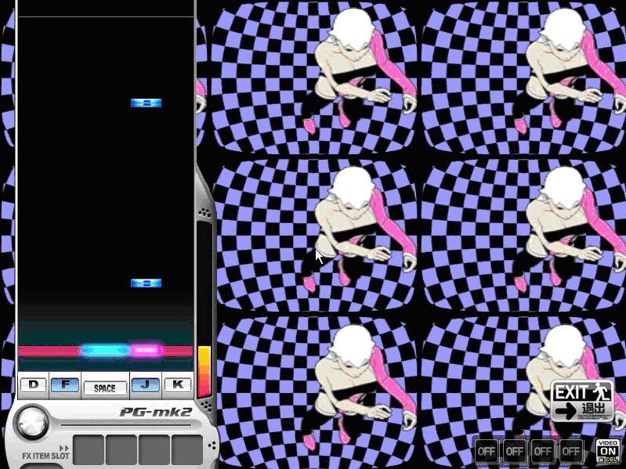
Task: Toggle the VIDEO ON button
Action: pos(608,450)
